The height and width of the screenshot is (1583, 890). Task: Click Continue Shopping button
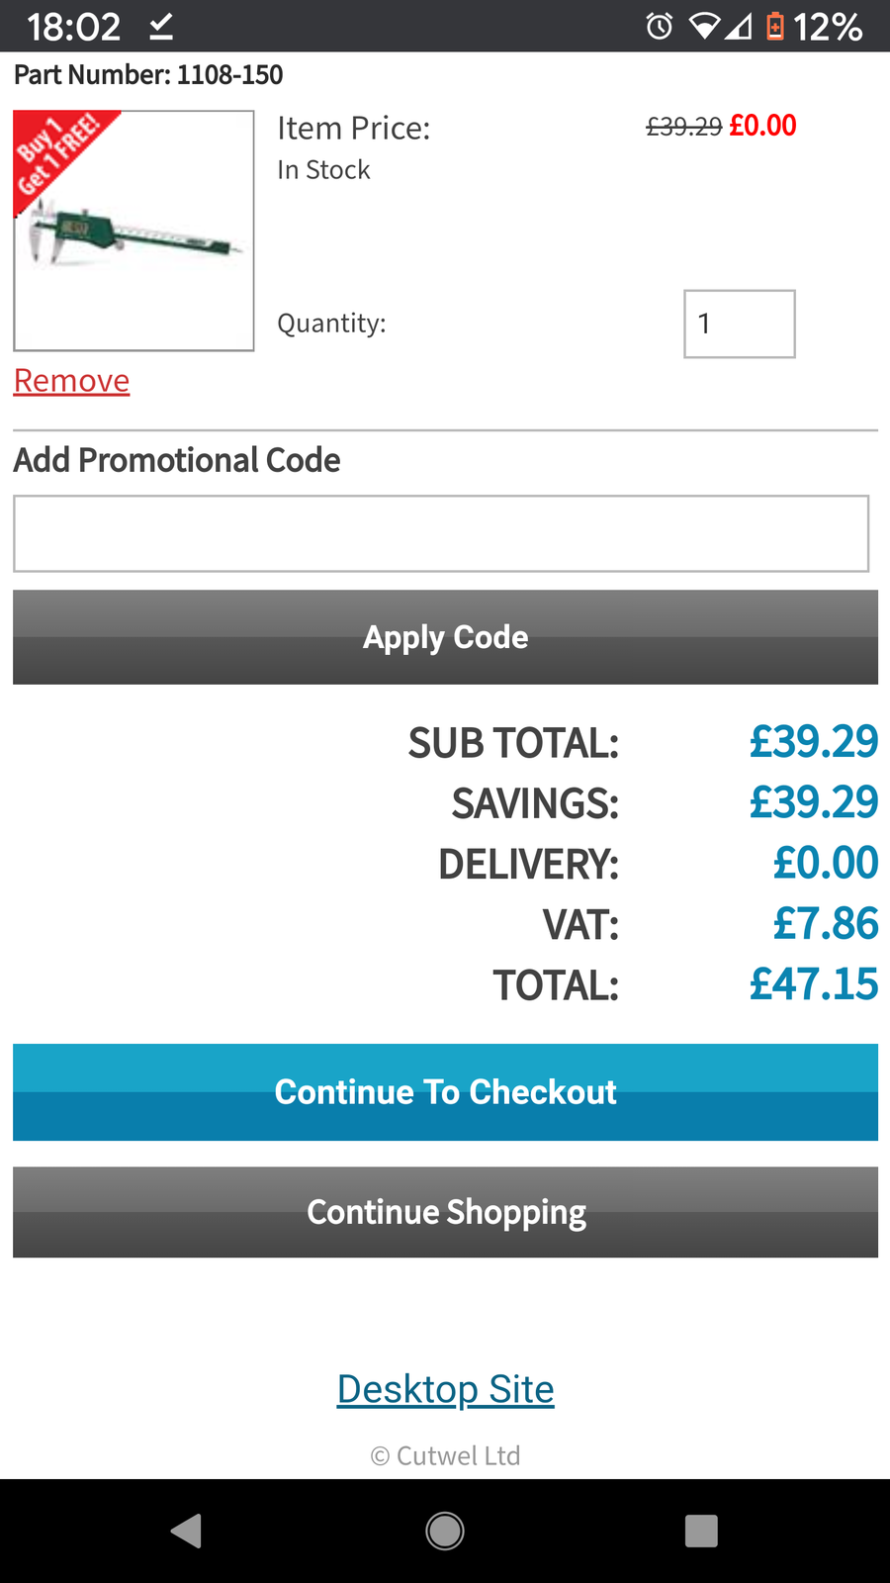pyautogui.click(x=445, y=1212)
